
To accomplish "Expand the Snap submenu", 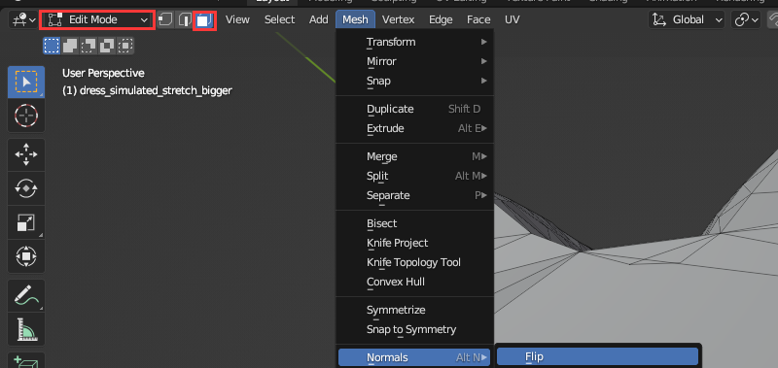I will coord(415,81).
